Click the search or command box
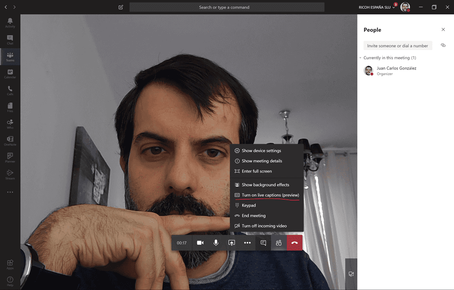 (x=227, y=7)
